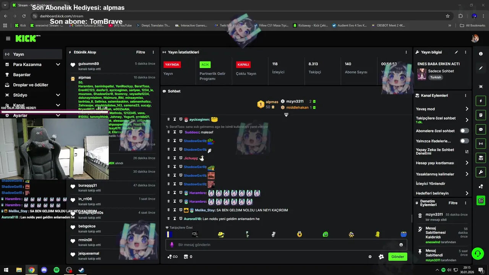Open Kanal Eylemleri three-dot menu
489x275 pixels.
point(465,95)
